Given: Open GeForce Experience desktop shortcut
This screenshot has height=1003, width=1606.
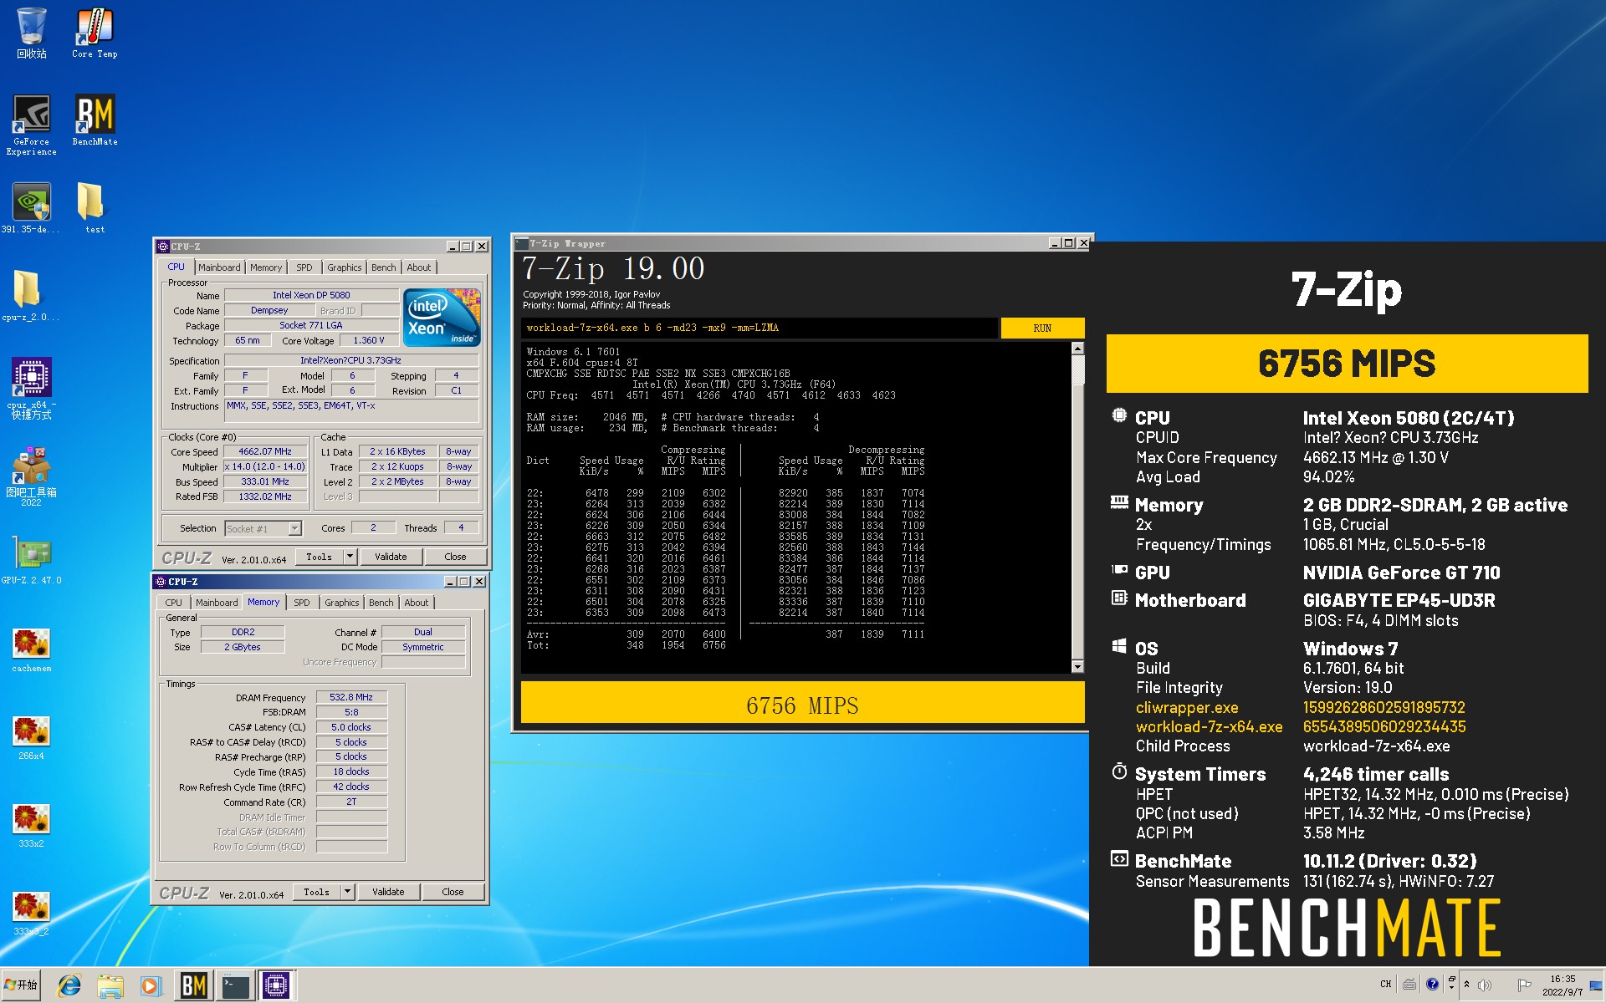Looking at the screenshot, I should pos(31,125).
